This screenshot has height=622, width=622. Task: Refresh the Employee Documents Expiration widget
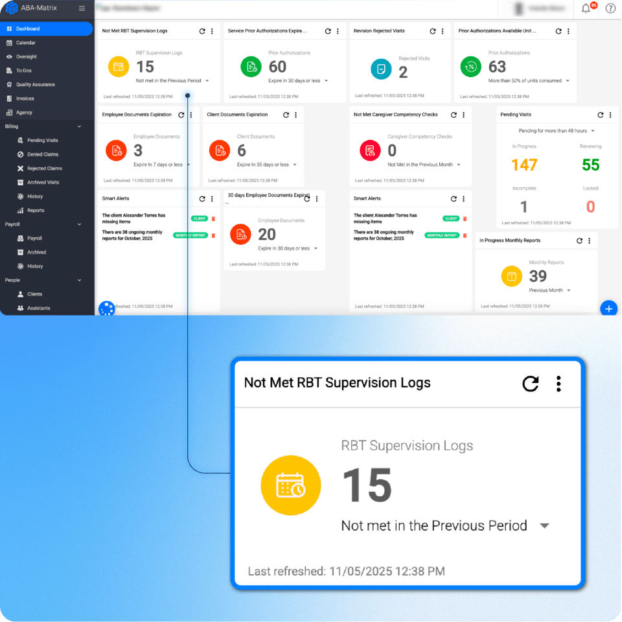[x=181, y=114]
